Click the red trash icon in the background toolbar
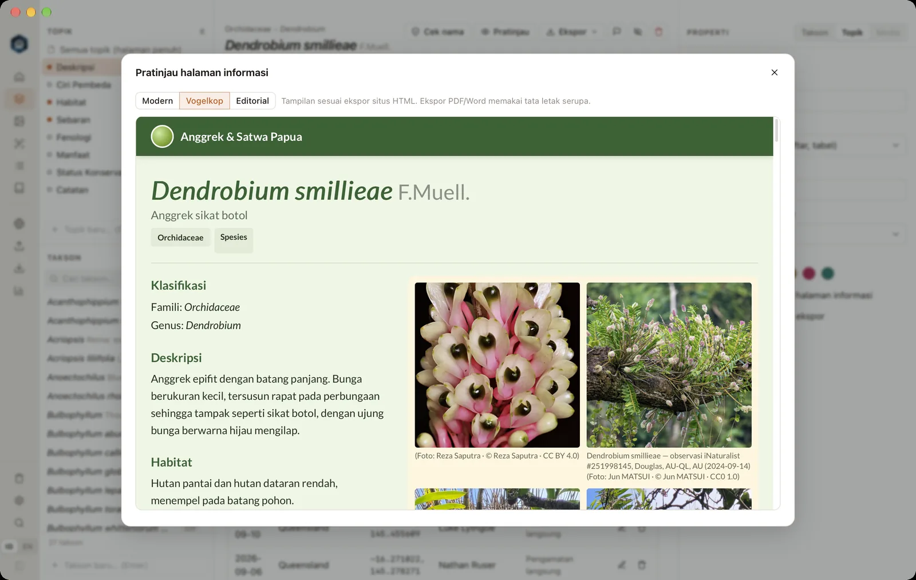This screenshot has height=580, width=916. tap(658, 31)
